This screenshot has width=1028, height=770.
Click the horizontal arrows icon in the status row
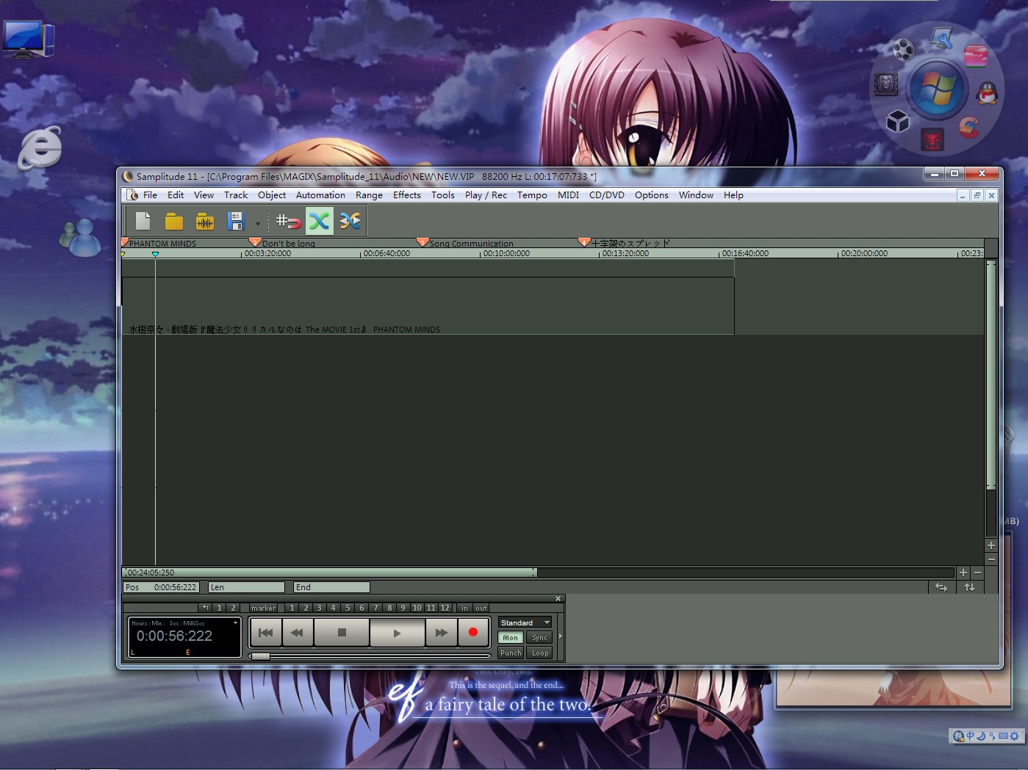941,587
